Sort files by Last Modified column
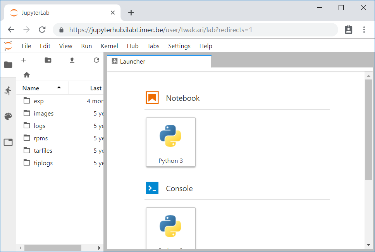The image size is (375, 252). pos(86,88)
